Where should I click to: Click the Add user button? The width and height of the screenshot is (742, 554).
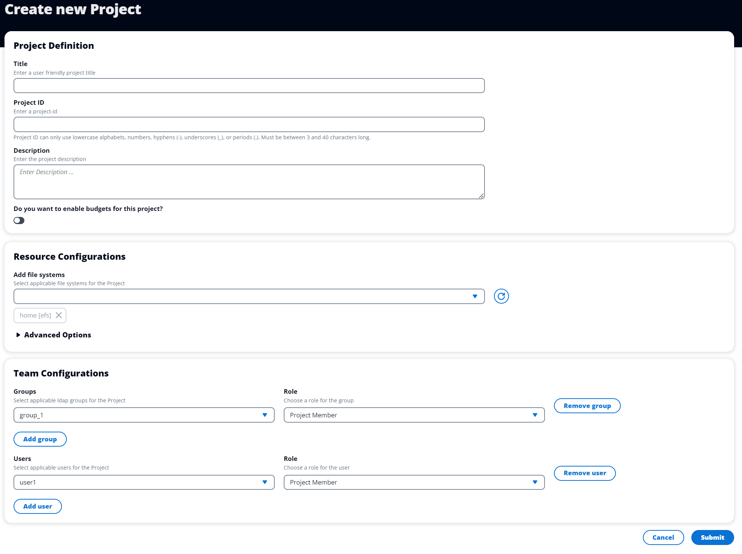[38, 506]
